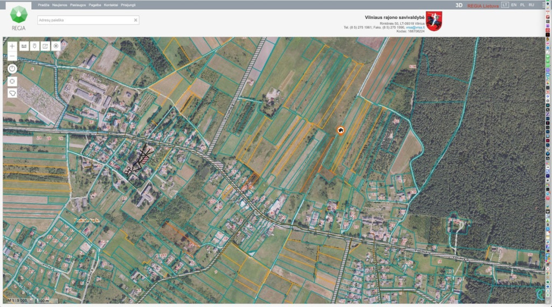Zoom out with the minus button
The height and width of the screenshot is (307, 552).
click(12, 56)
